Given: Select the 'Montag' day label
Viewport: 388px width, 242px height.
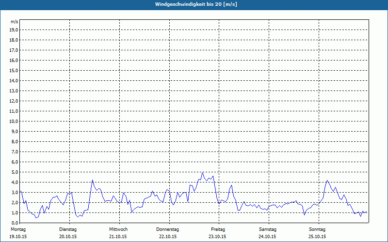Looking at the screenshot, I should pos(18,229).
